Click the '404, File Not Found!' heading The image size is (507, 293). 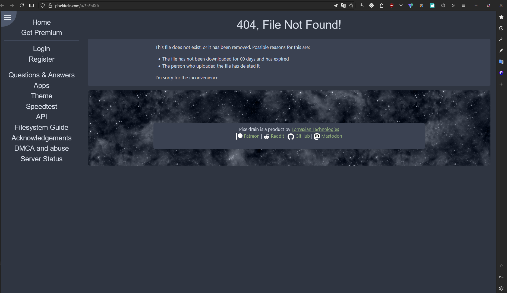click(x=289, y=25)
